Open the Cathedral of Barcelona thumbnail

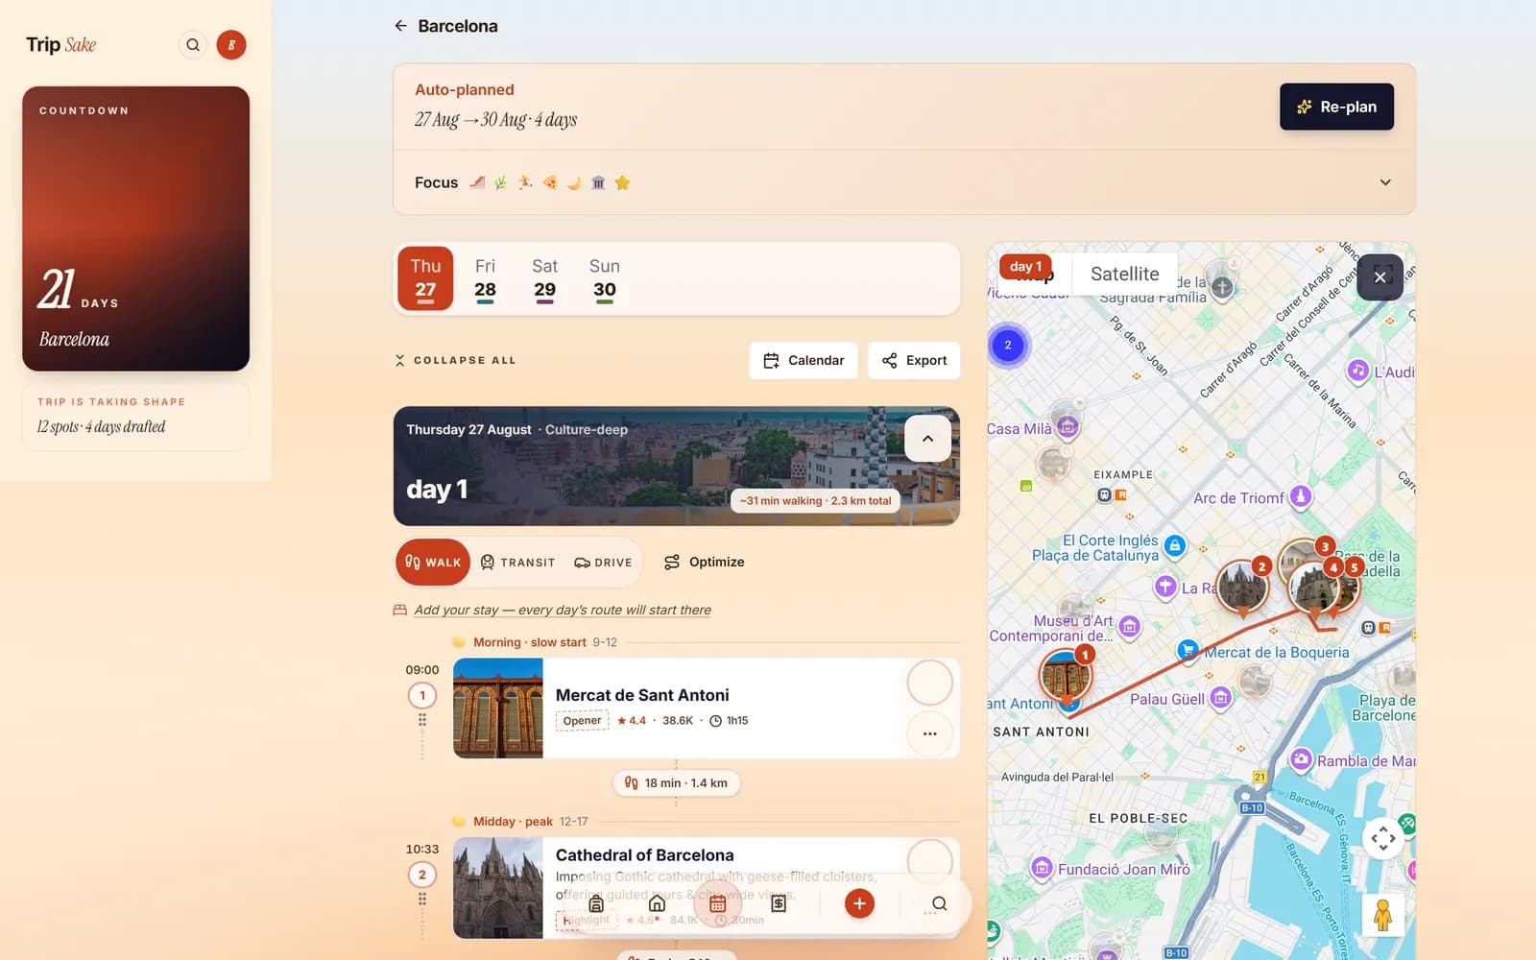497,888
